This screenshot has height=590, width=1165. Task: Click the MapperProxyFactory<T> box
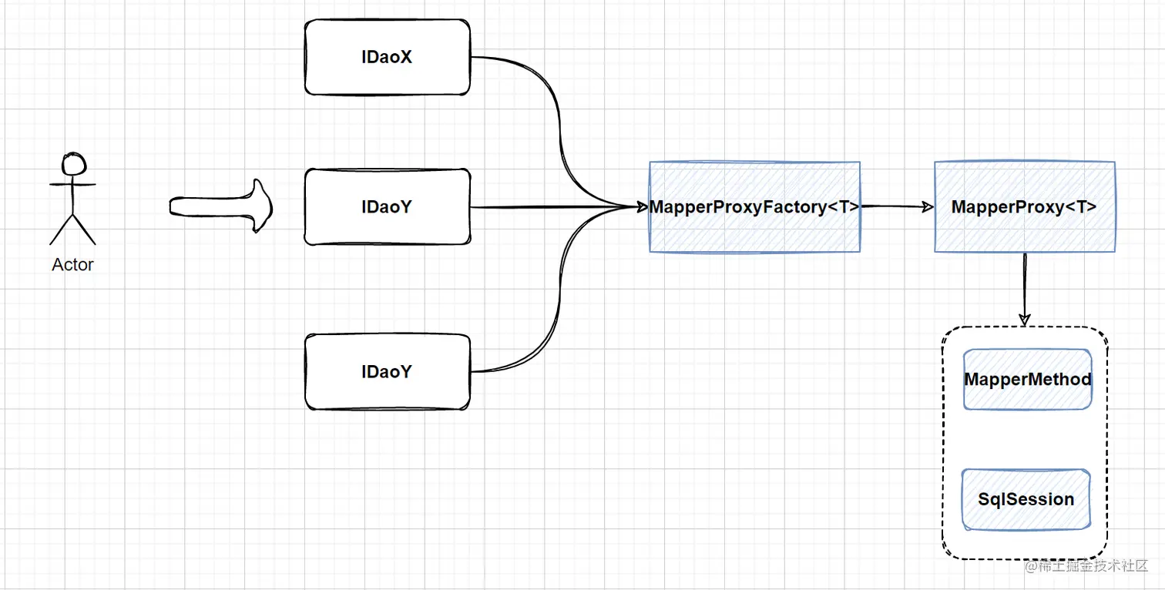[754, 206]
